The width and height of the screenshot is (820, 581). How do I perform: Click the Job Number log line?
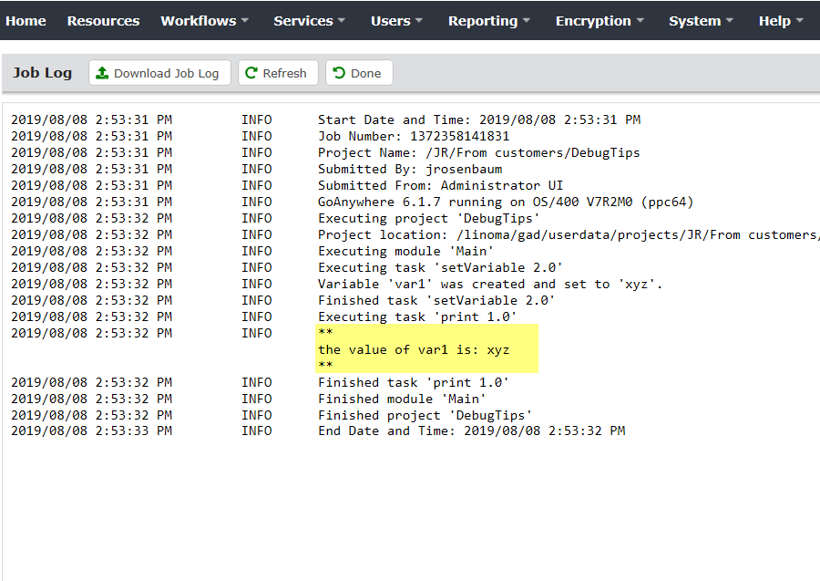pyautogui.click(x=414, y=136)
